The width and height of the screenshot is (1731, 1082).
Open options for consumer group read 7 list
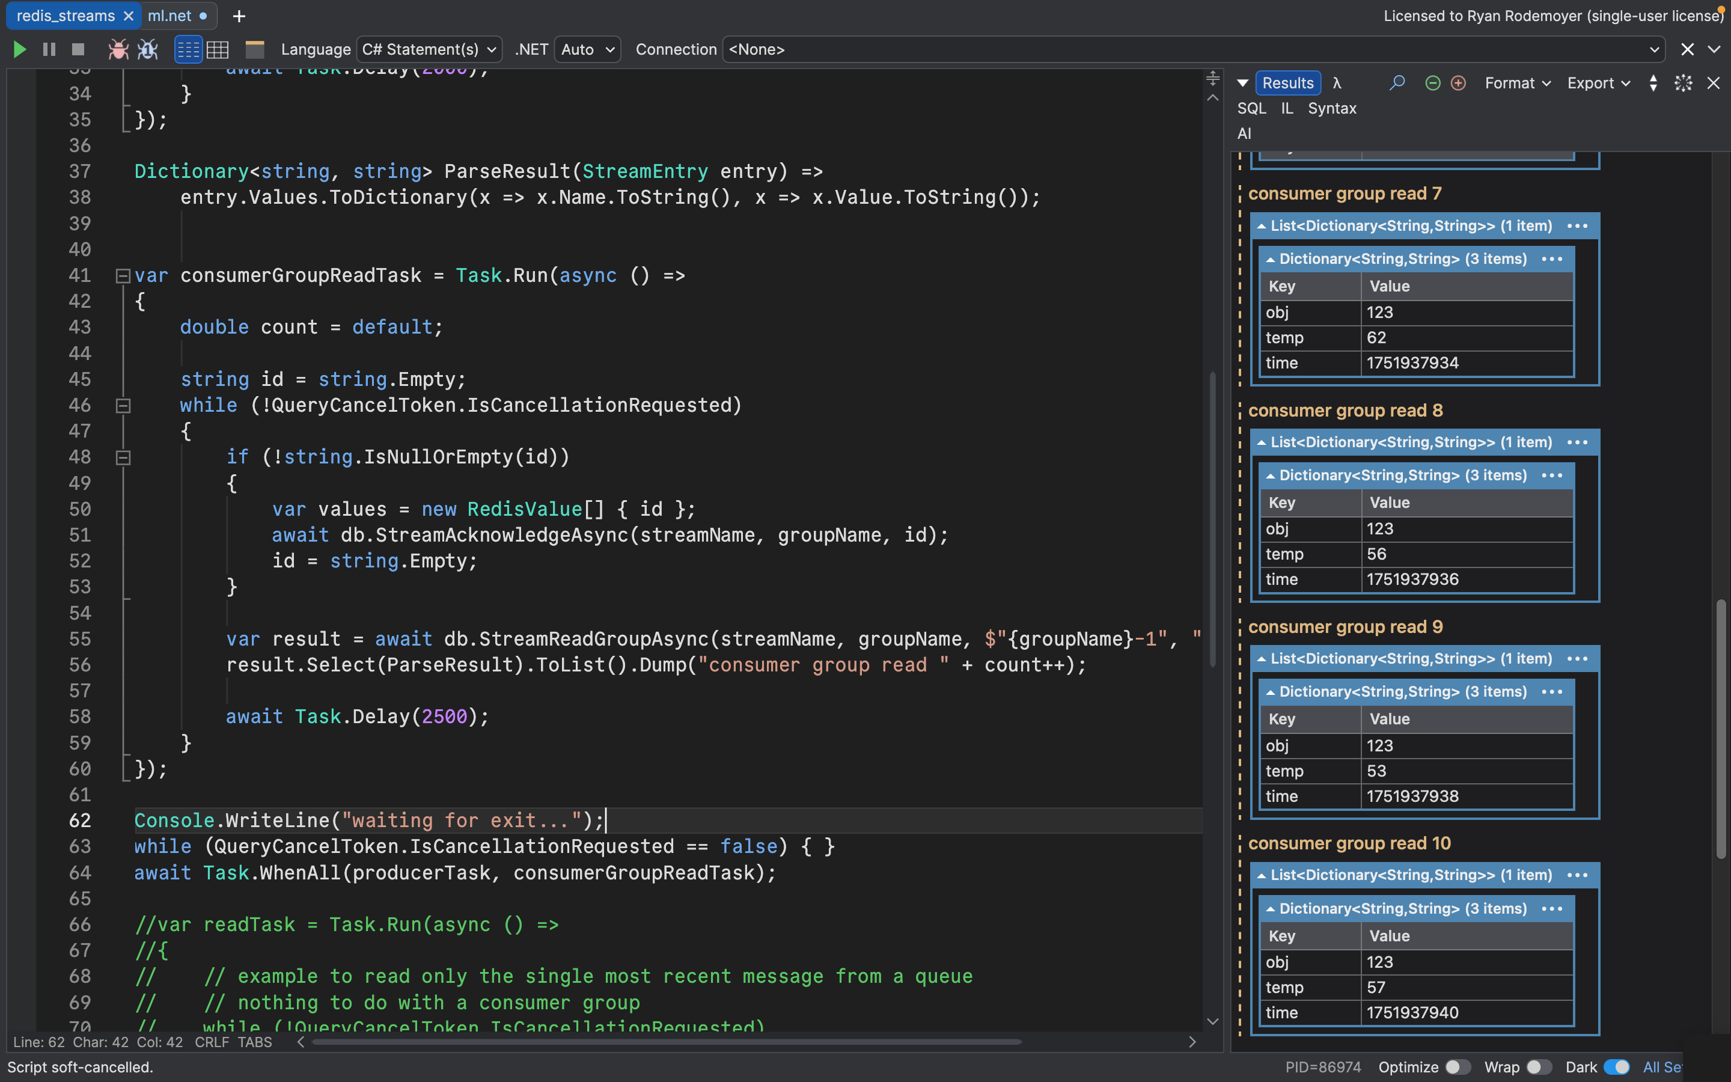click(x=1577, y=225)
